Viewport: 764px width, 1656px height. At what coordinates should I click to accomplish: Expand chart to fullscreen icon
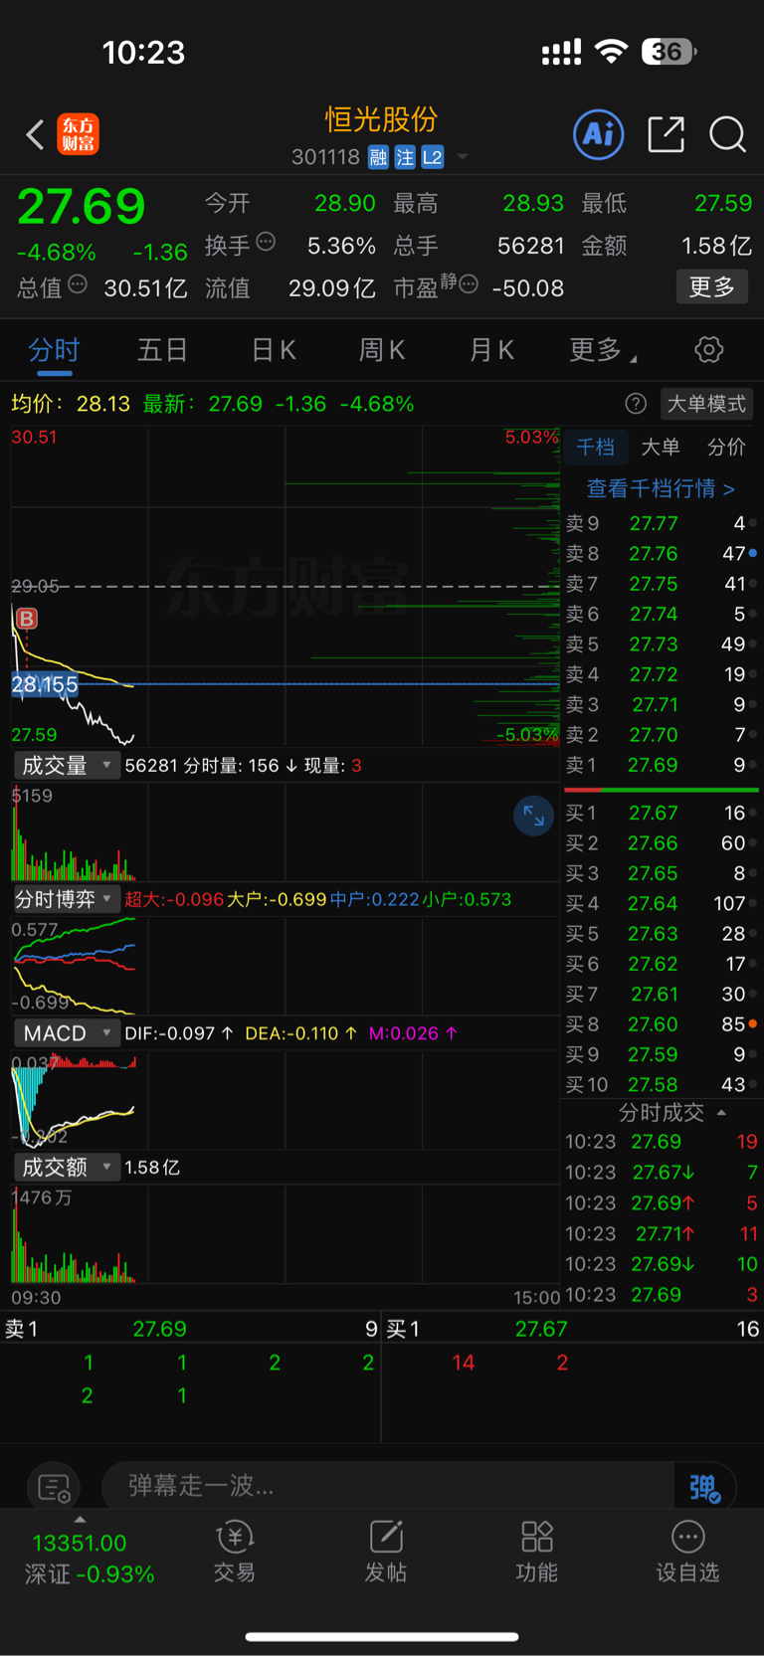tap(533, 816)
